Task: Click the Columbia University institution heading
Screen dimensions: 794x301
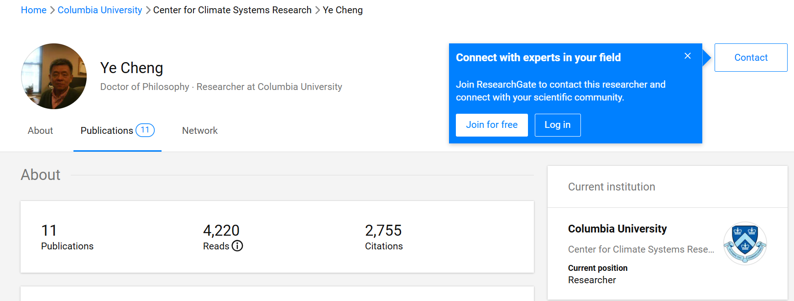Action: pos(617,229)
